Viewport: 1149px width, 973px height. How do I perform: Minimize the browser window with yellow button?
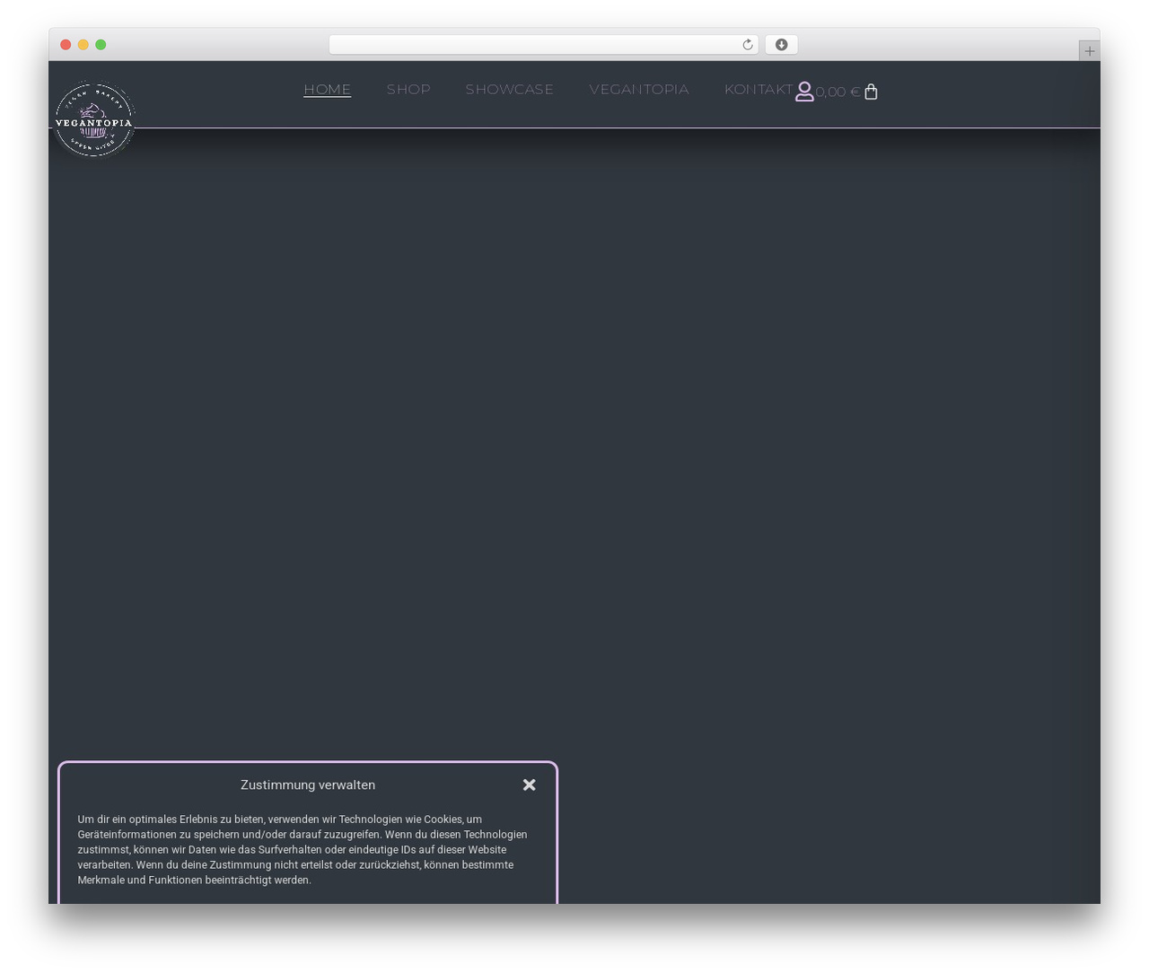coord(83,45)
